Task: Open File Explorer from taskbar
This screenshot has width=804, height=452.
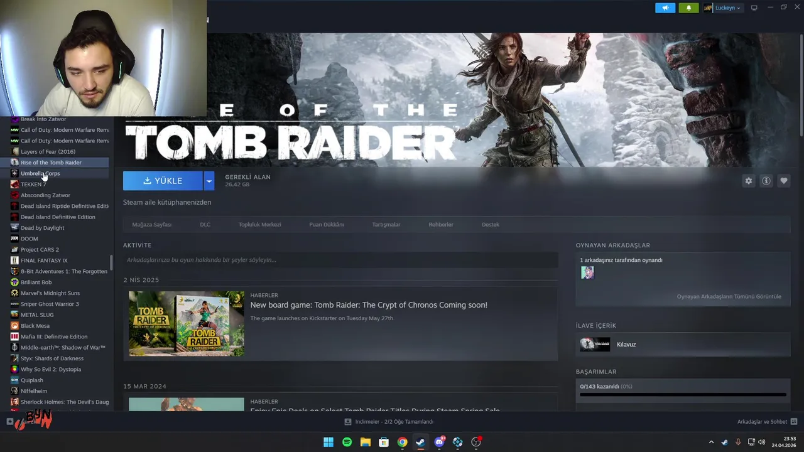Action: (366, 442)
